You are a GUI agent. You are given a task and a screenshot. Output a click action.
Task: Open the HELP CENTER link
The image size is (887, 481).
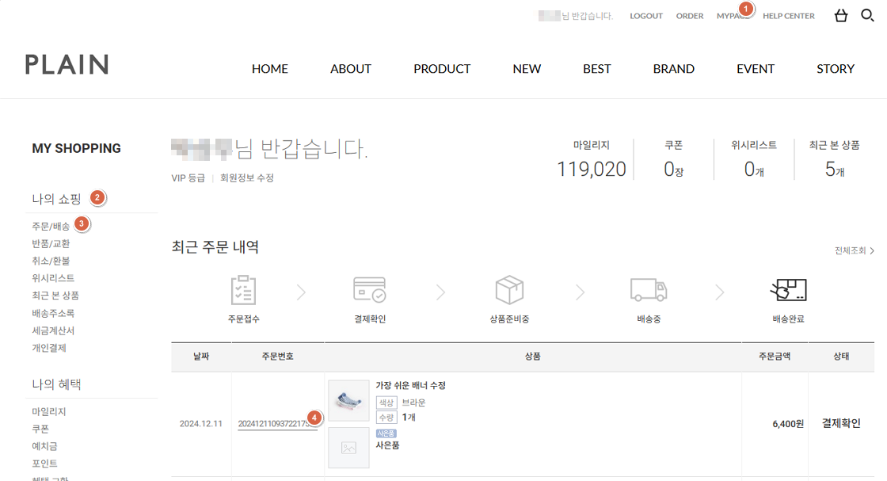(x=789, y=16)
